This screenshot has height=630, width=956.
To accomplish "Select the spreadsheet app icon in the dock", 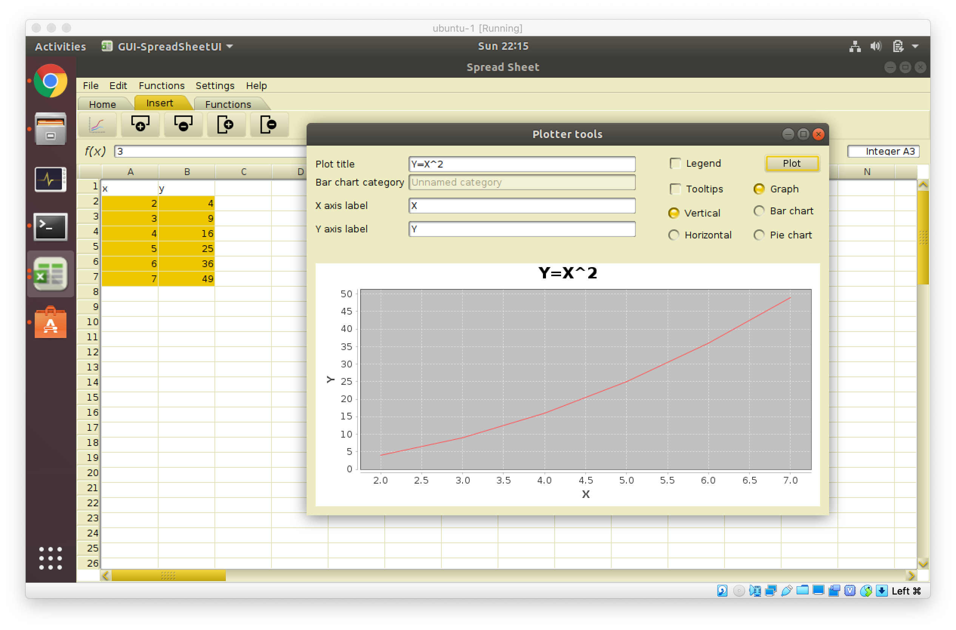I will (x=50, y=274).
